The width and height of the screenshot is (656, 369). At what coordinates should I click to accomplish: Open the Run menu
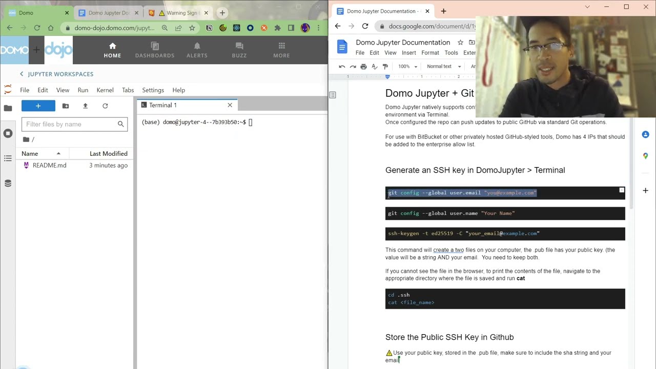[x=83, y=90]
